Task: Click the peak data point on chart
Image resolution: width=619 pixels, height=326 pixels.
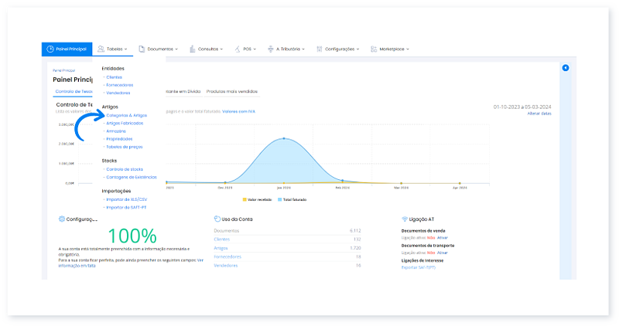Action: pyautogui.click(x=284, y=138)
